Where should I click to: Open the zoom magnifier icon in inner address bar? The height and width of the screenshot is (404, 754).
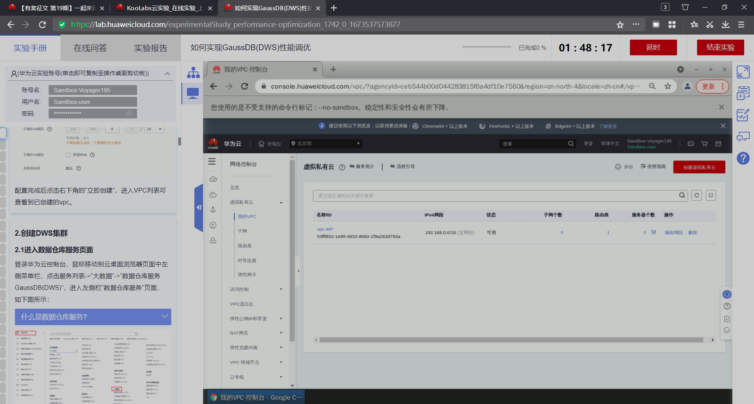652,86
